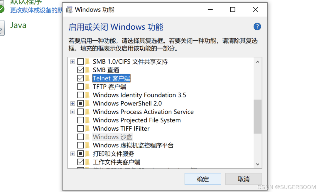Open the blue help question mark icon
The image size is (317, 192).
pyautogui.click(x=257, y=27)
